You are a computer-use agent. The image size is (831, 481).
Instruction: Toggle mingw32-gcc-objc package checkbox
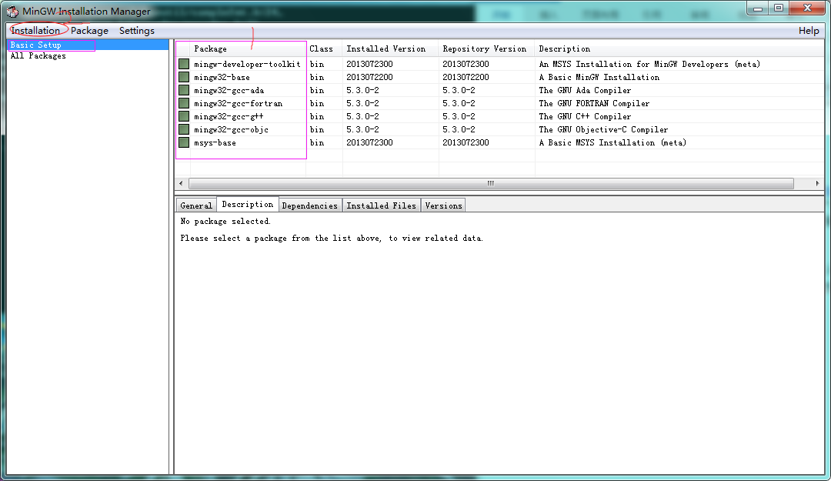tap(184, 129)
